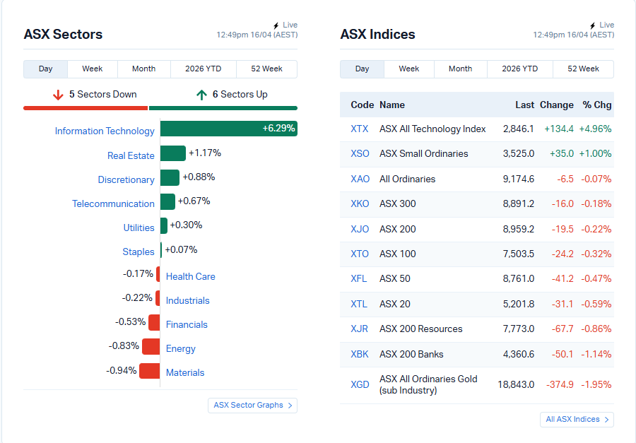Click the red Materials -0.94% bar
The height and width of the screenshot is (443, 636).
pos(149,371)
